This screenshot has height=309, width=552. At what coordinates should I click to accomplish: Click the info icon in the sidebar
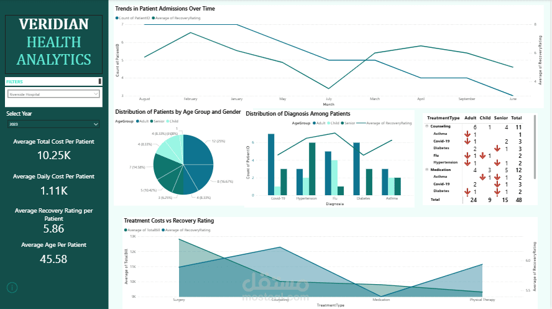pyautogui.click(x=12, y=287)
